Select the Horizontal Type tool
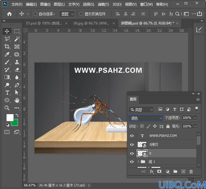Screen dimensions: 206x189 pyautogui.click(x=7, y=93)
